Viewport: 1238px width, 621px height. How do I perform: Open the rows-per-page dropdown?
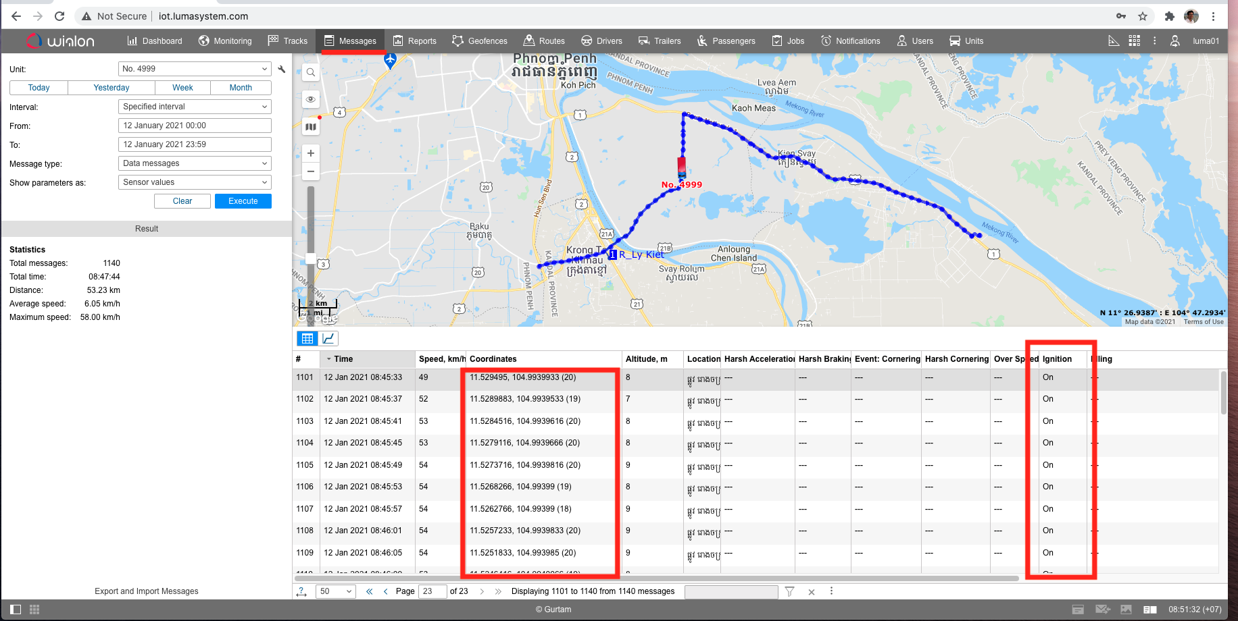335,591
